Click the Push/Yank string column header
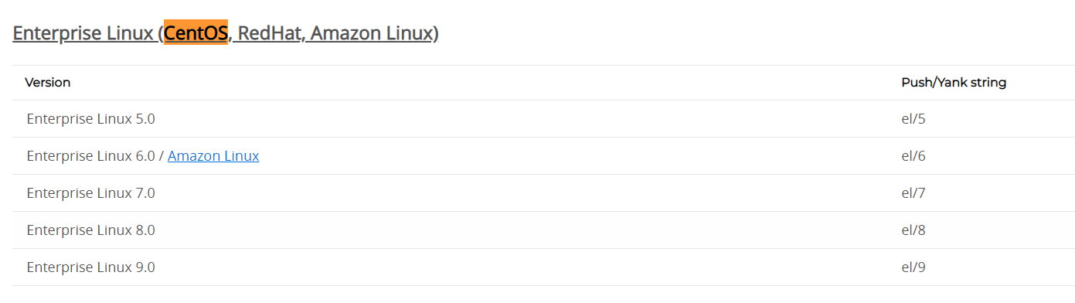 point(954,82)
